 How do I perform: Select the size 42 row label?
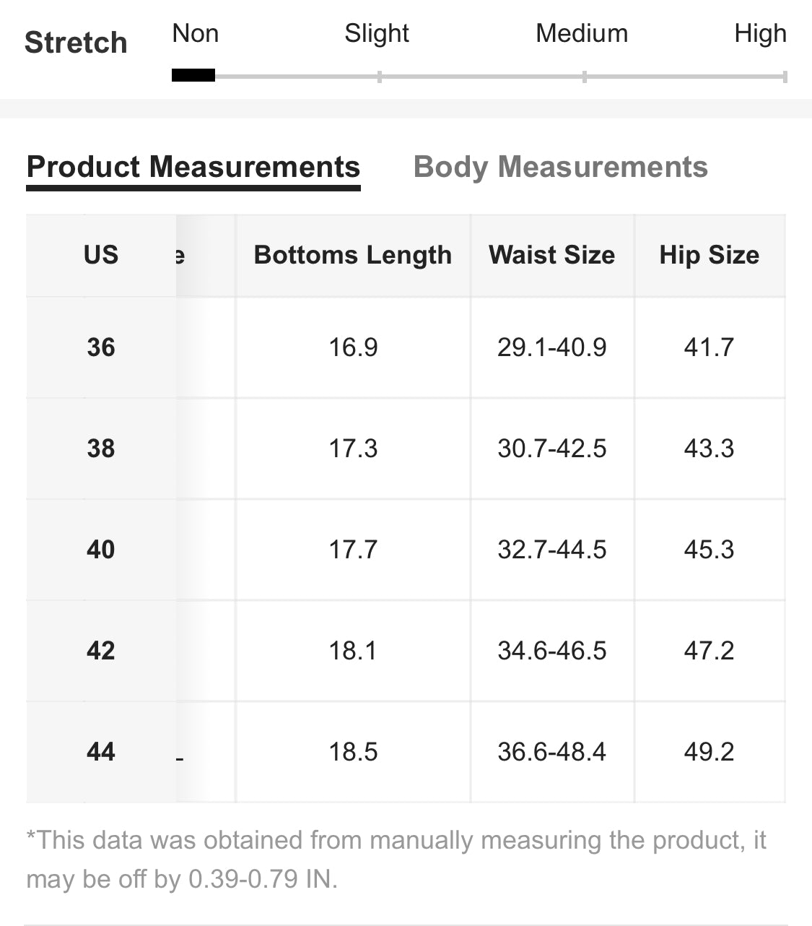point(100,651)
